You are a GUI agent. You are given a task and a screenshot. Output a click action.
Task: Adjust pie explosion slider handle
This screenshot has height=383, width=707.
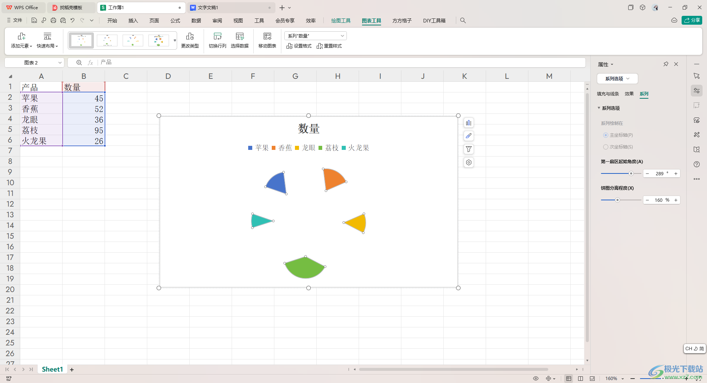pyautogui.click(x=618, y=200)
